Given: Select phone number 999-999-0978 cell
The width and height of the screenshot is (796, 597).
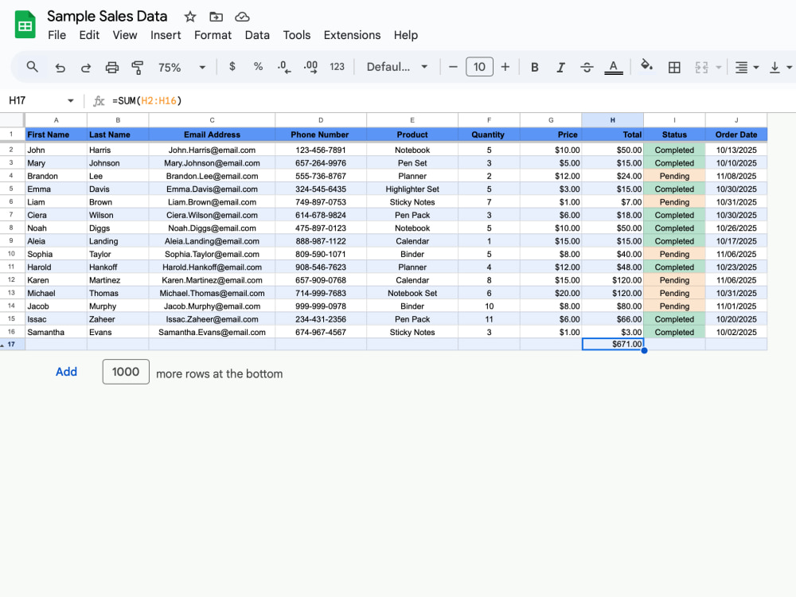Looking at the screenshot, I should (x=321, y=306).
